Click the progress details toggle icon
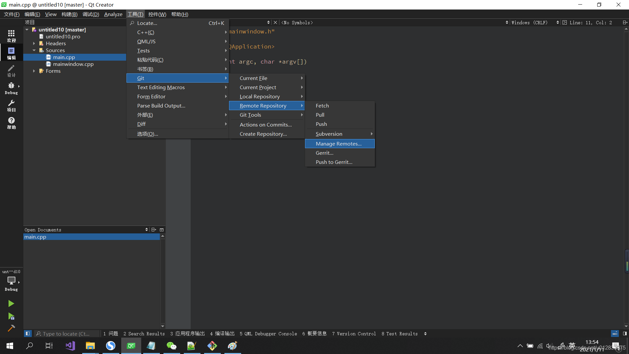The width and height of the screenshot is (629, 354). click(x=615, y=334)
